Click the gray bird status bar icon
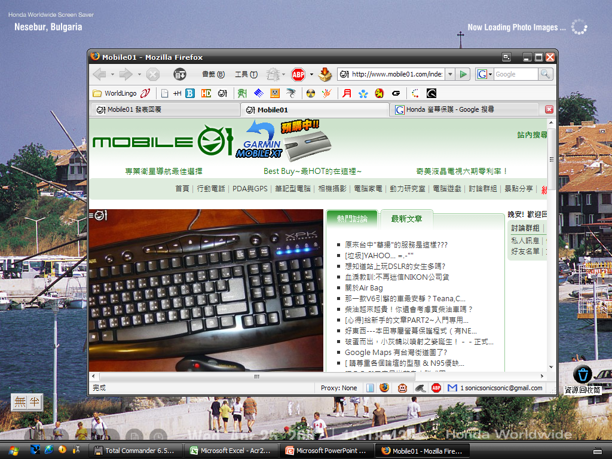Screen dimensions: 612x459 [x=420, y=388]
